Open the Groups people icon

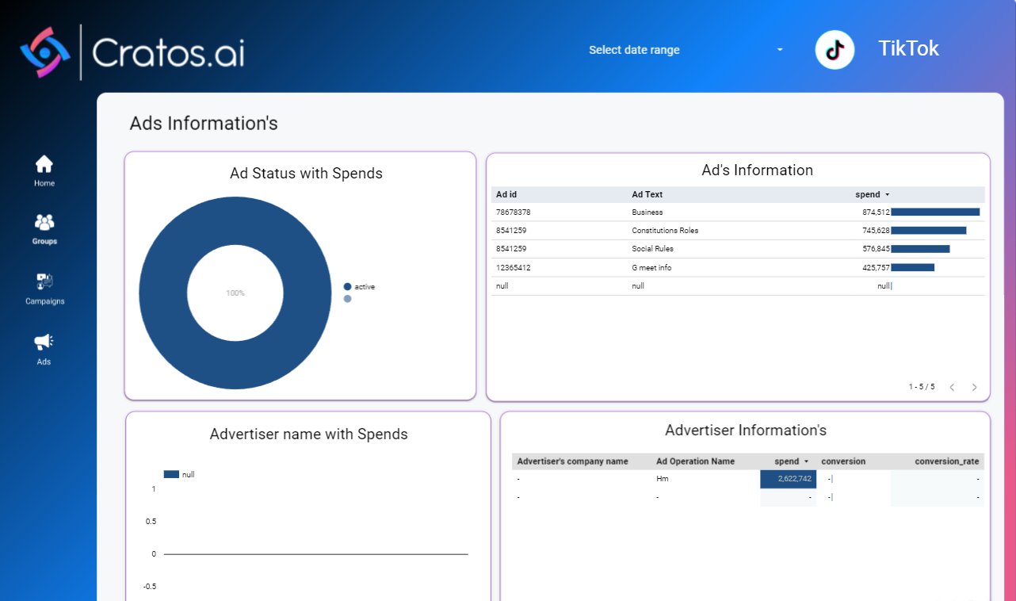click(44, 222)
